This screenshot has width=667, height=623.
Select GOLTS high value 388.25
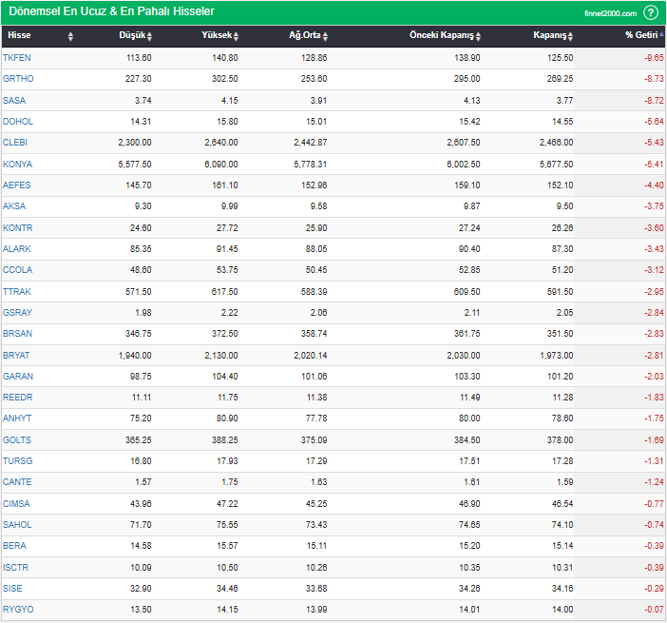[225, 439]
